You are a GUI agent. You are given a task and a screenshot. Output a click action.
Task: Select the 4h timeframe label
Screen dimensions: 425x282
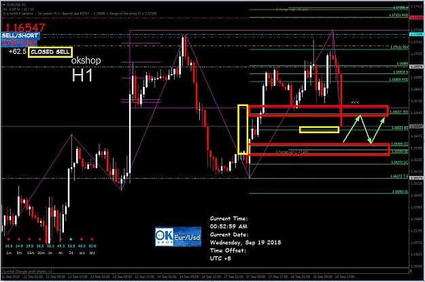click(x=61, y=253)
